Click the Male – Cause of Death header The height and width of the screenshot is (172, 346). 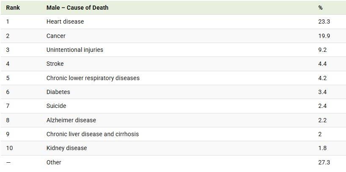[77, 8]
